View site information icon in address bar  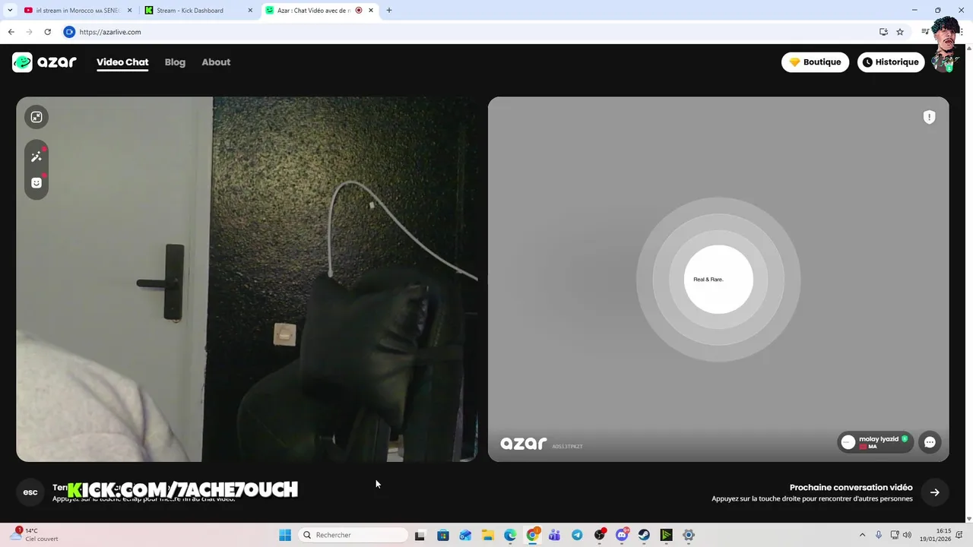[69, 32]
